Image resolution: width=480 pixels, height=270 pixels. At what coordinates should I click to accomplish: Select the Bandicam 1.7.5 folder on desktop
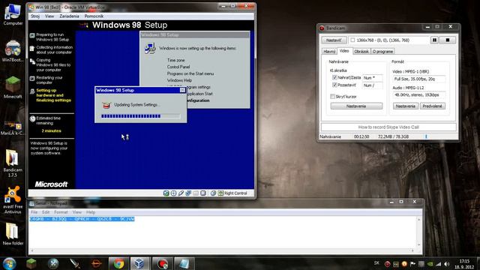(x=13, y=163)
